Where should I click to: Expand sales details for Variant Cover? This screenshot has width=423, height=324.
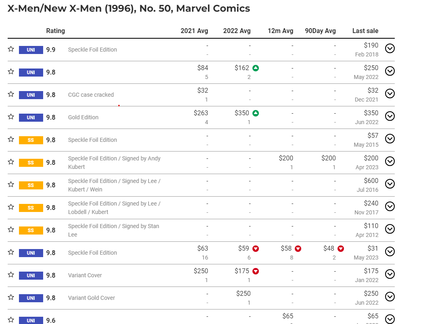click(390, 274)
